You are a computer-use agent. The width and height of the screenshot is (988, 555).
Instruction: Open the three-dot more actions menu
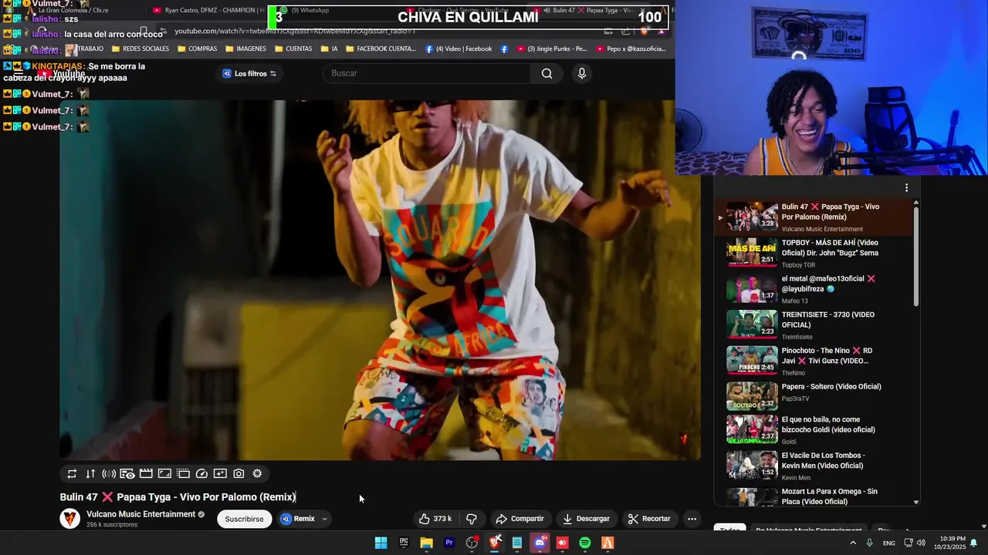pos(692,519)
